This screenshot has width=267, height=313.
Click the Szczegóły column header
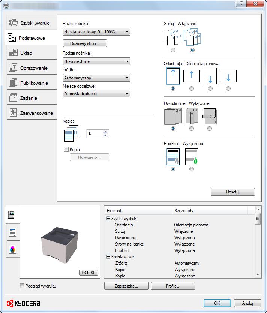pyautogui.click(x=210, y=211)
